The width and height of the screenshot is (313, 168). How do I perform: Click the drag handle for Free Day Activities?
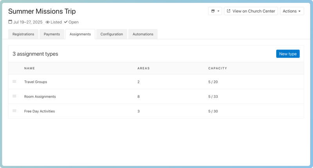14,111
